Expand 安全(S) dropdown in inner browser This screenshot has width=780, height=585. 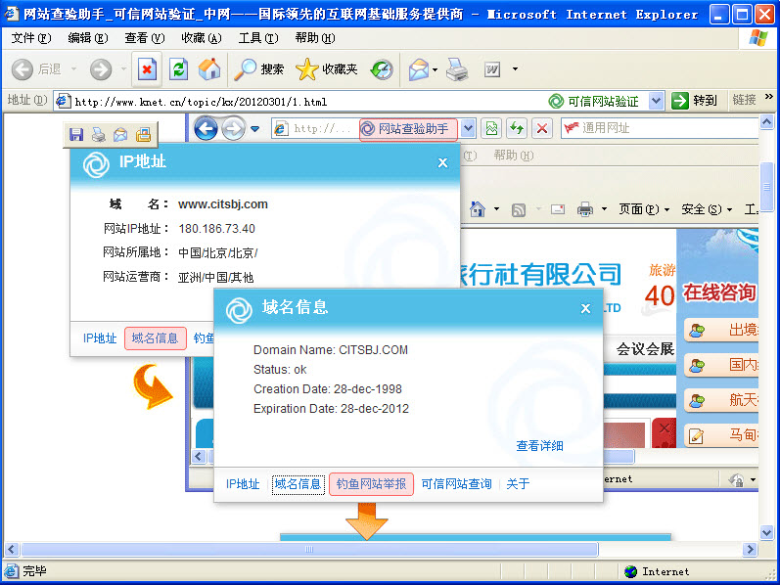(x=730, y=210)
